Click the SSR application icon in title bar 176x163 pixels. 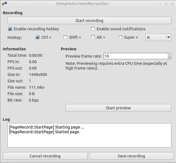tap(4, 4)
